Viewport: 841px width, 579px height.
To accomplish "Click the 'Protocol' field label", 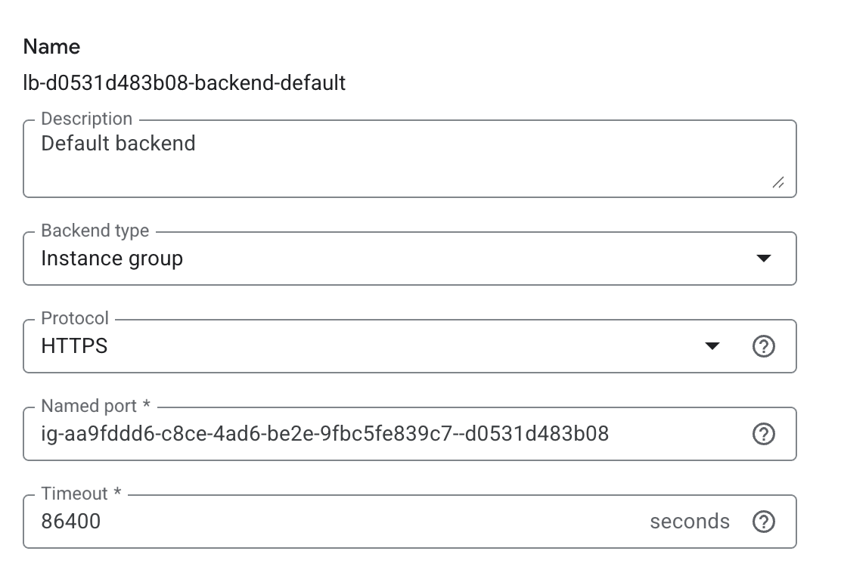I will (x=75, y=319).
